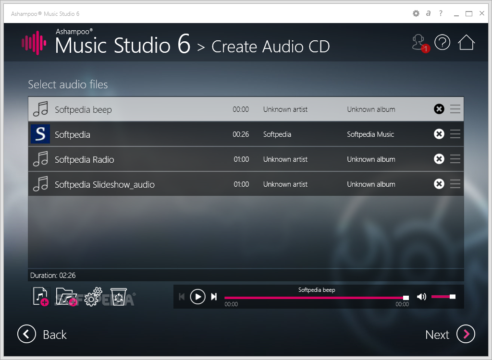The image size is (492, 360).
Task: Remove Softpedia beep from list
Action: [439, 109]
